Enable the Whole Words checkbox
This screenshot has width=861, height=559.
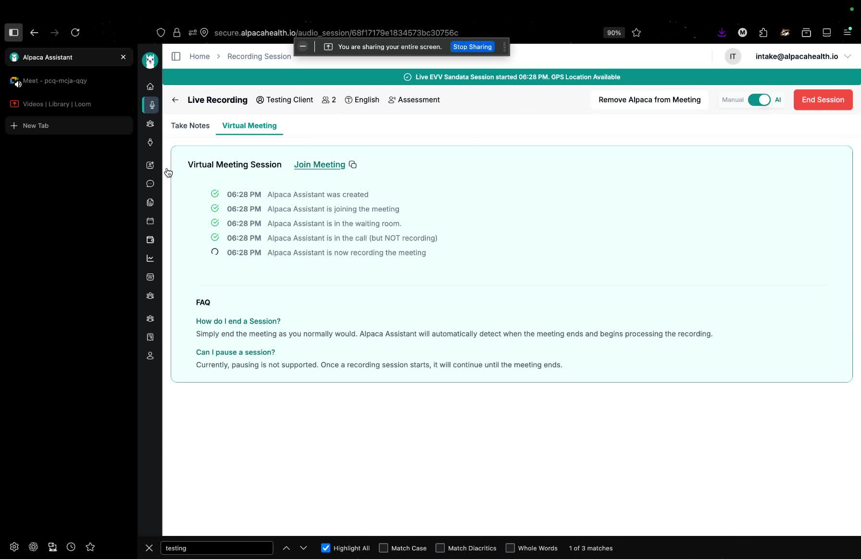[510, 548]
